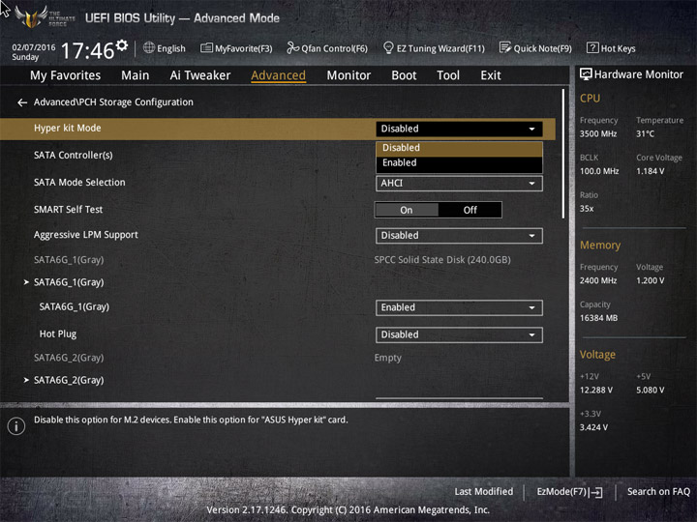
Task: Open the Hyper kit Mode dropdown
Action: (459, 129)
